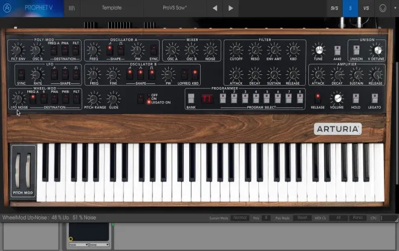Toggle Poly-Mod PWA destination switch
399x251 pixels.
tap(65, 50)
